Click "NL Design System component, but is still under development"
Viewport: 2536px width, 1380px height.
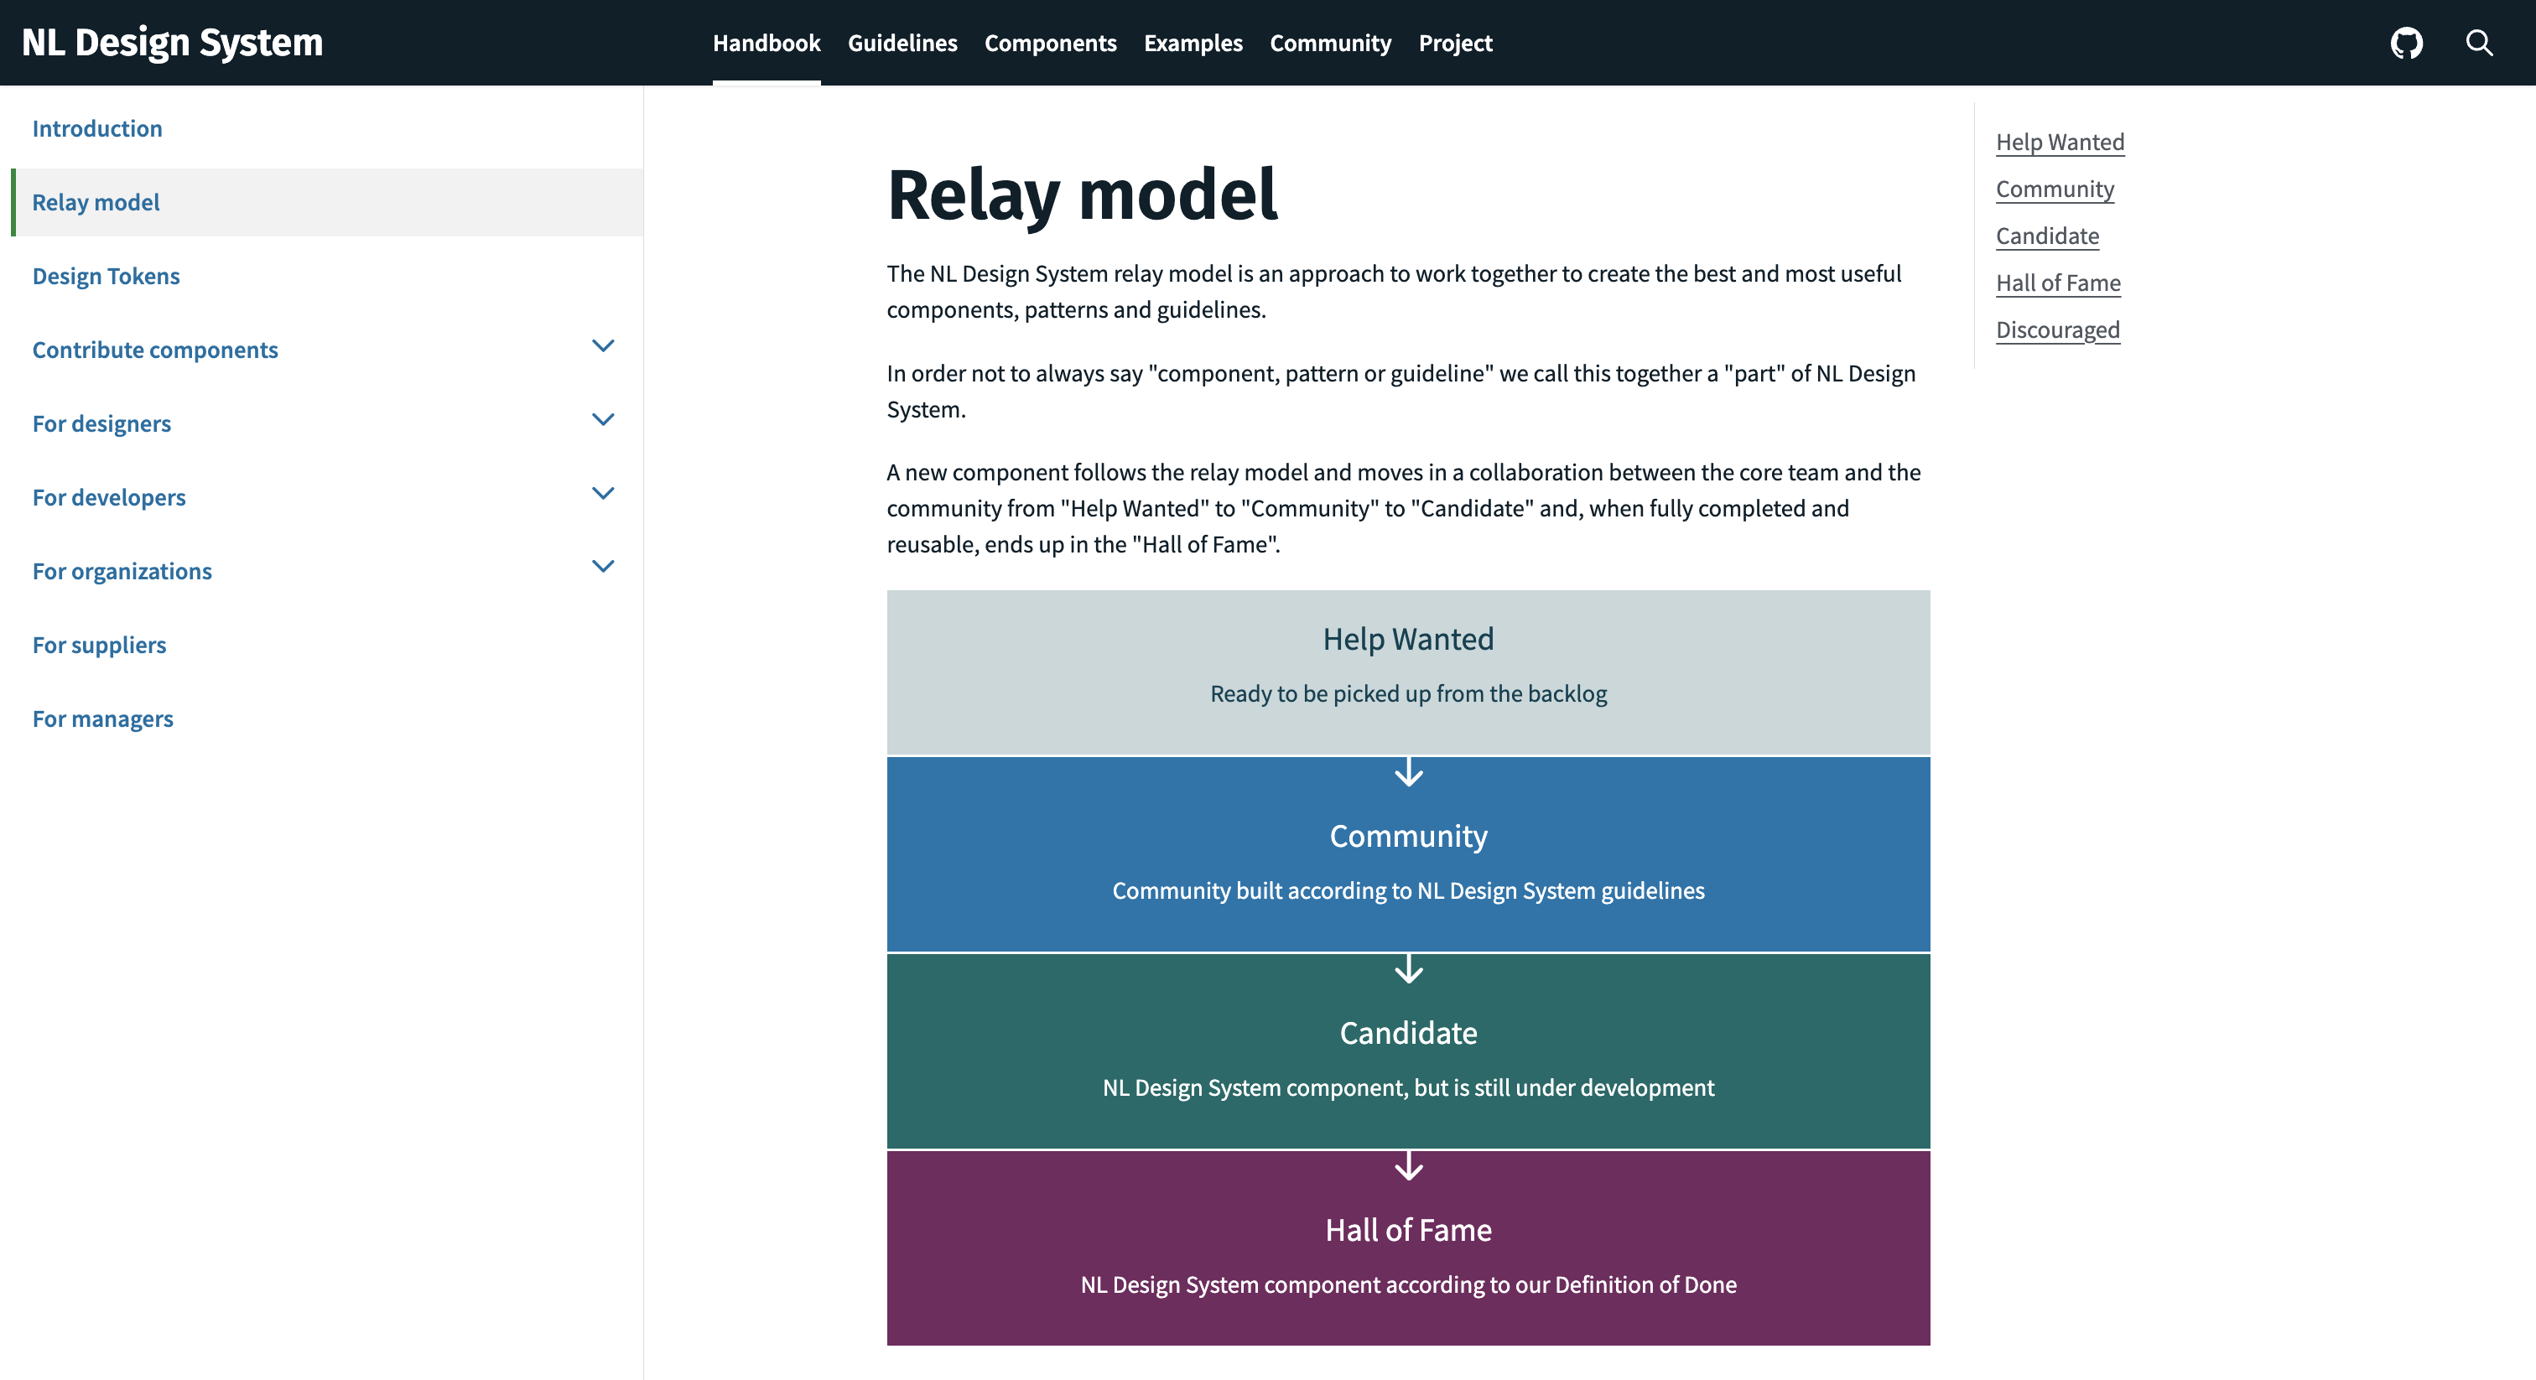click(x=1408, y=1087)
